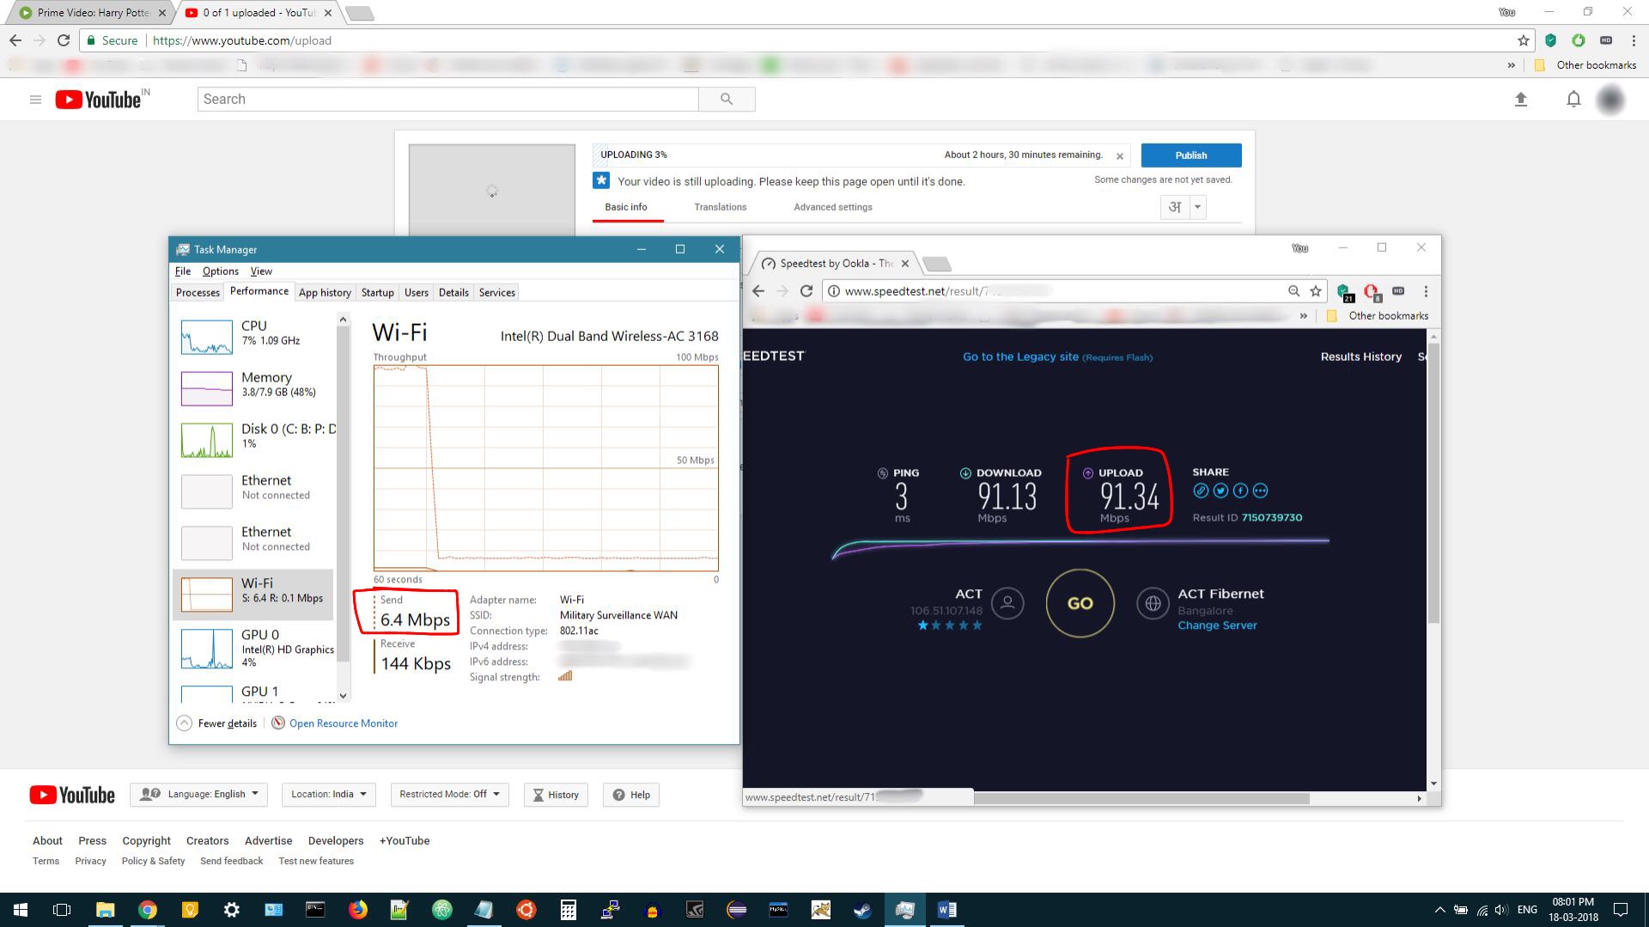This screenshot has width=1649, height=927.
Task: Open the Location: India dropdown
Action: point(329,795)
